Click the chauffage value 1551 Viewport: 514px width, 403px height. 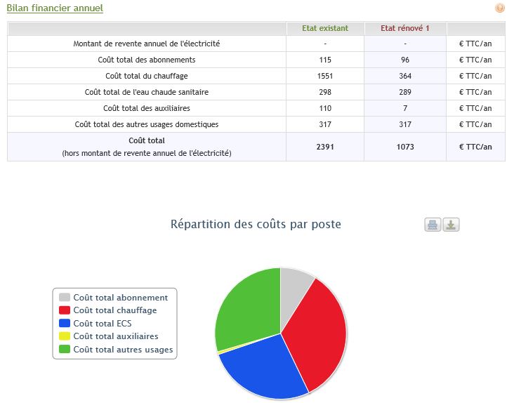click(325, 76)
